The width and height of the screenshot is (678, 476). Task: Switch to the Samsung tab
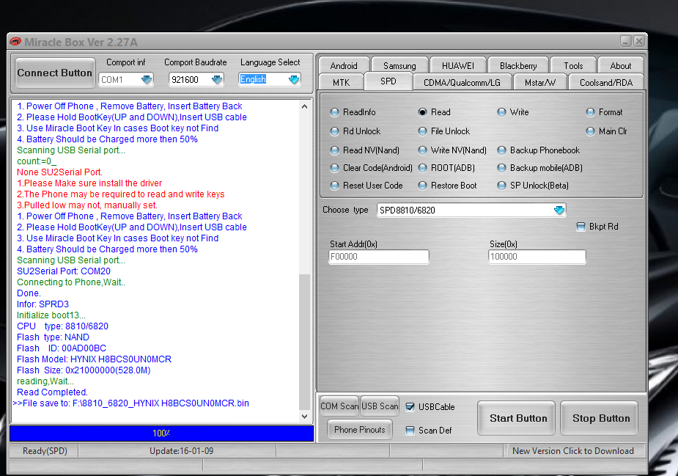click(x=399, y=66)
